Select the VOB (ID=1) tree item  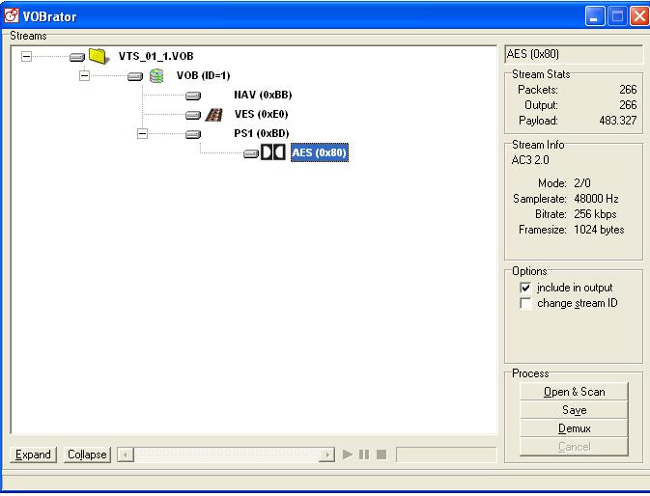(x=203, y=75)
